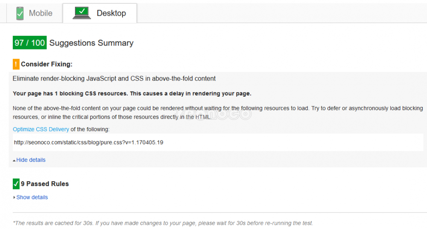427x229 pixels.
Task: Click the laptop icon on Desktop tab
Action: [x=82, y=13]
